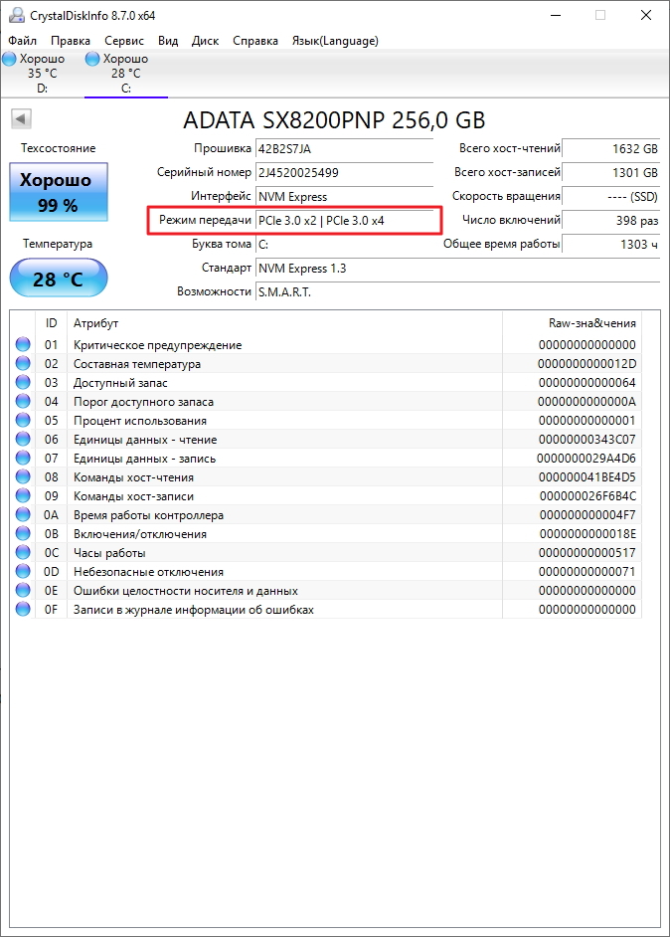Select the Составная температура row
The height and width of the screenshot is (937, 670).
coord(326,364)
